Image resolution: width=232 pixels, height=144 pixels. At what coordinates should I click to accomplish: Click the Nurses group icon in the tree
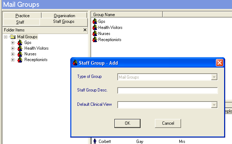(20, 54)
